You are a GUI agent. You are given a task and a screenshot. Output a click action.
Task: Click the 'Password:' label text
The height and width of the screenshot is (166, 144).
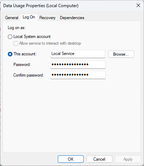(22, 65)
